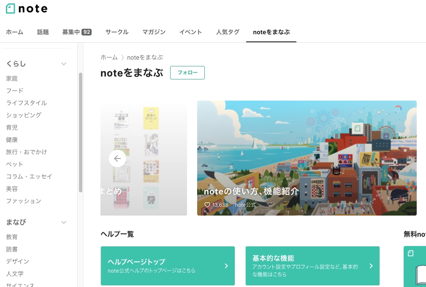
Task: Open the イベント tab
Action: (x=190, y=32)
